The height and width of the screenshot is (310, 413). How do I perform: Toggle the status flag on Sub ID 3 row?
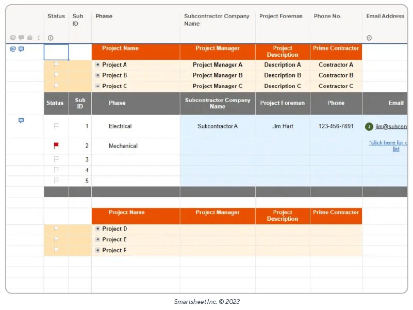point(56,159)
